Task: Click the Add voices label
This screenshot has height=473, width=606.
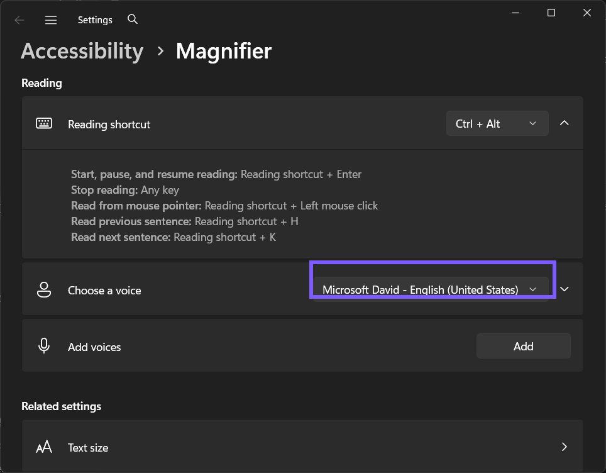Action: 94,347
